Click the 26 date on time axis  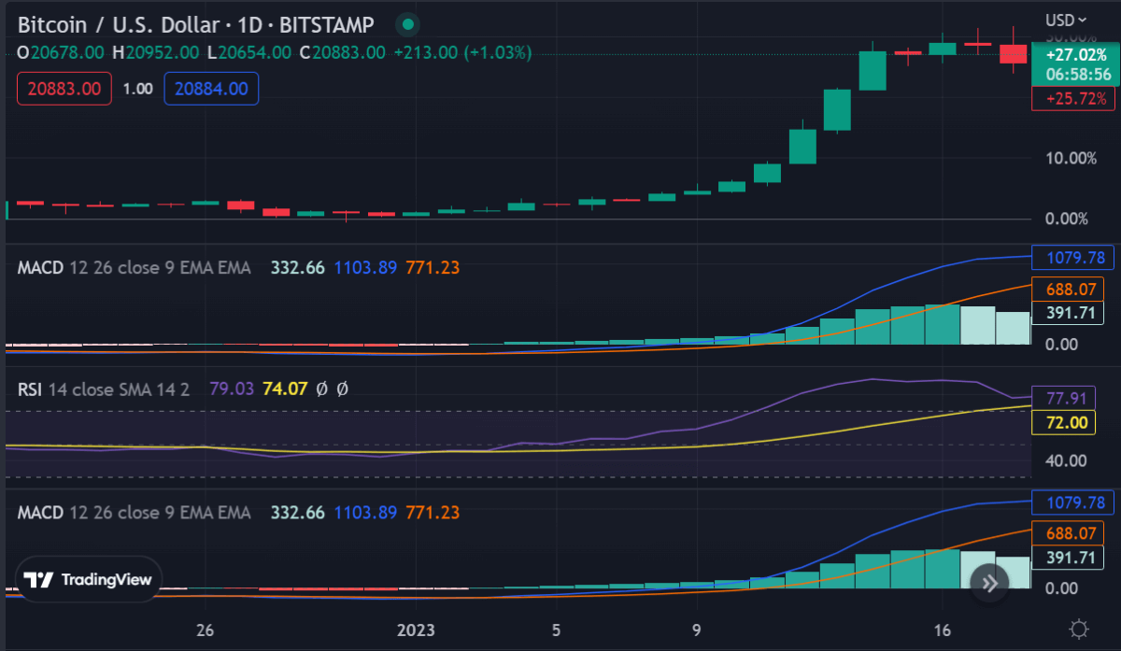pos(206,629)
